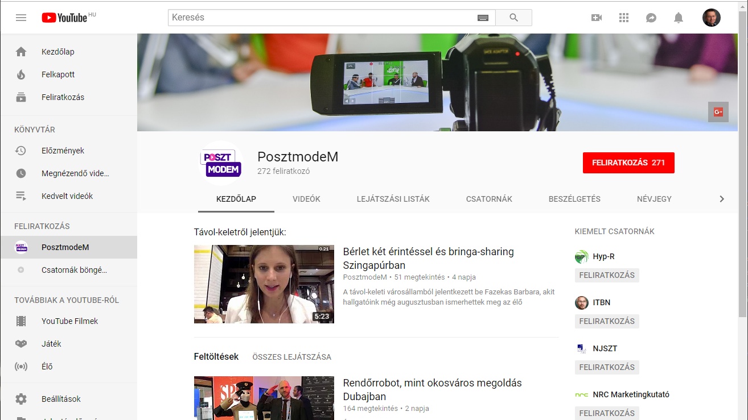
Task: Open Élő live in sidebar
Action: [x=68, y=367]
